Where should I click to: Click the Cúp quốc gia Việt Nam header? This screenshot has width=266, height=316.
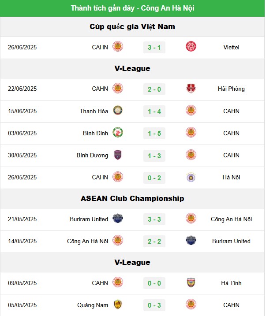[132, 26]
